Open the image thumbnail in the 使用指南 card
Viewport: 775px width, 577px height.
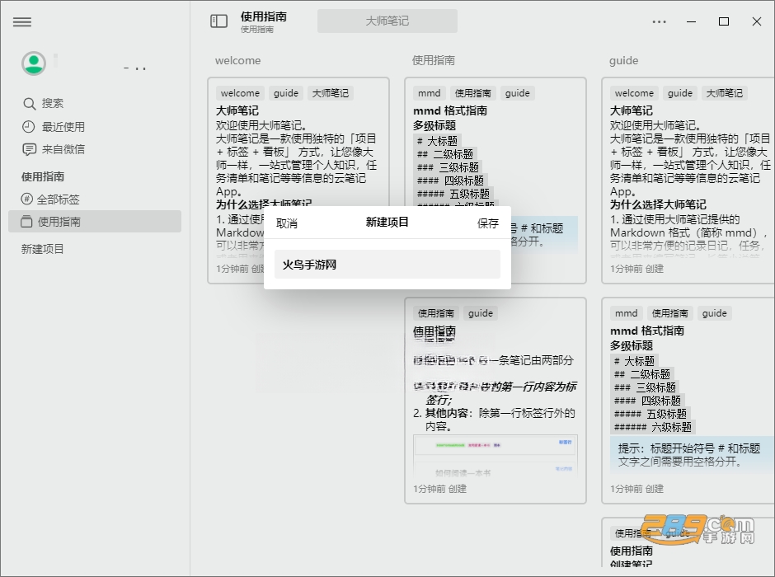click(x=496, y=456)
